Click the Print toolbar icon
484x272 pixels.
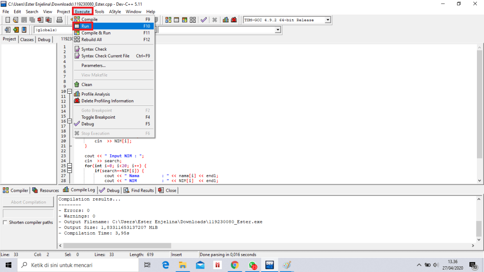[60, 20]
